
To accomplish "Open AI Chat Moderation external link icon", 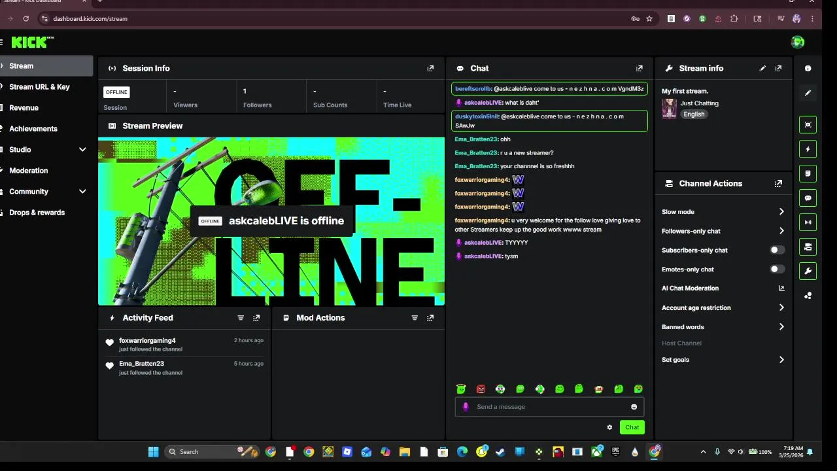I will coord(781,288).
